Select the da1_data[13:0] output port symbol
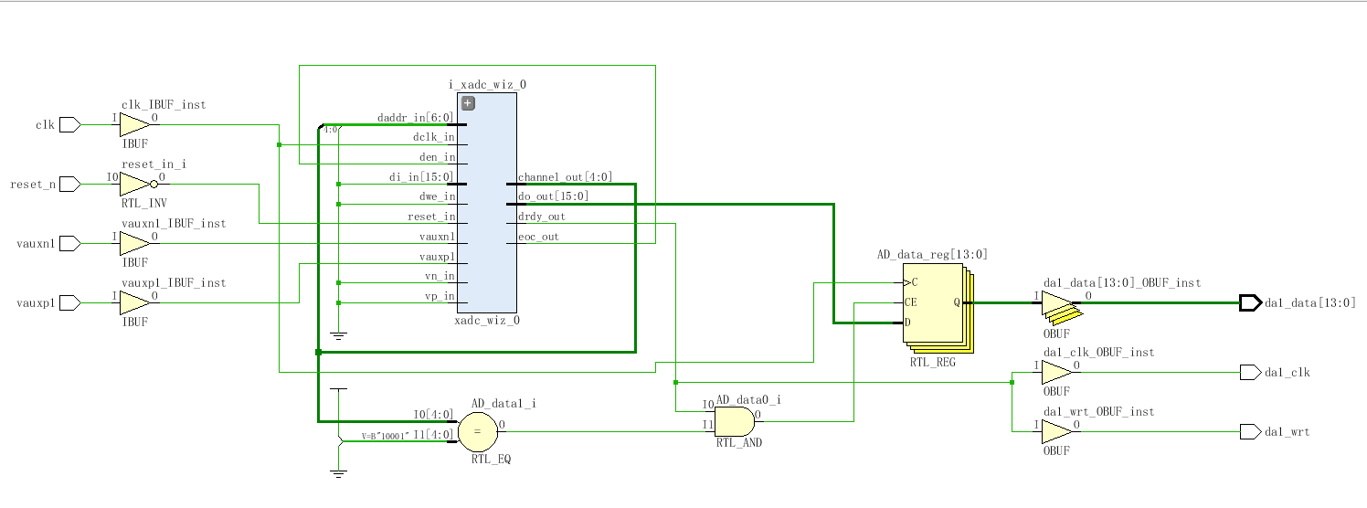This screenshot has height=508, width=1367. tap(1250, 302)
